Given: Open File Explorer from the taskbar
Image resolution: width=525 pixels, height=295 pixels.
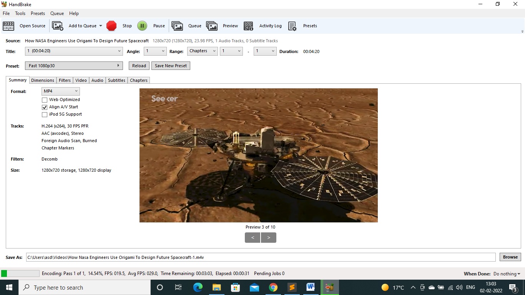Looking at the screenshot, I should click(x=217, y=287).
